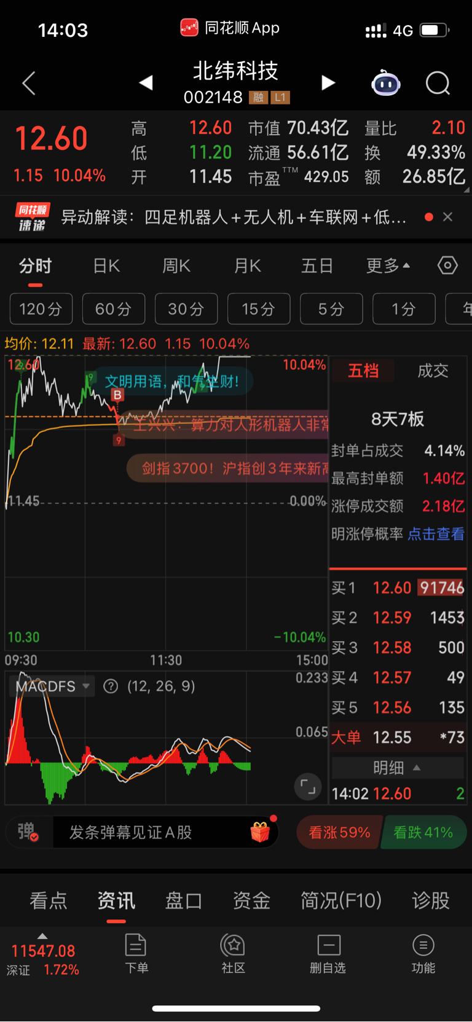Select the 分时 chart tab

pyautogui.click(x=35, y=265)
